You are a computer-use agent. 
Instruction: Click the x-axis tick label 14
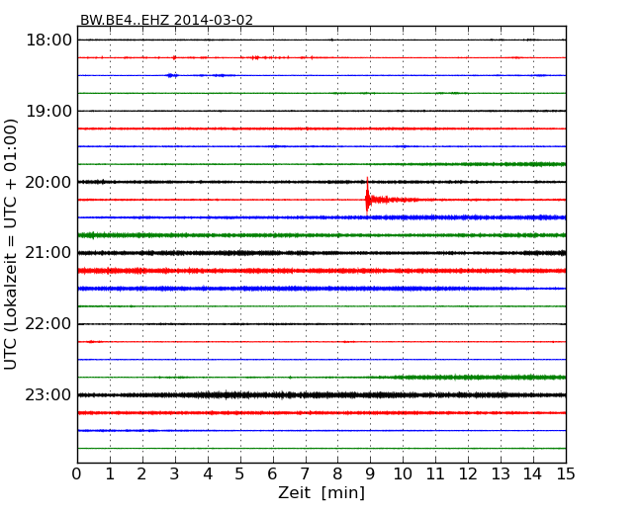pos(533,474)
